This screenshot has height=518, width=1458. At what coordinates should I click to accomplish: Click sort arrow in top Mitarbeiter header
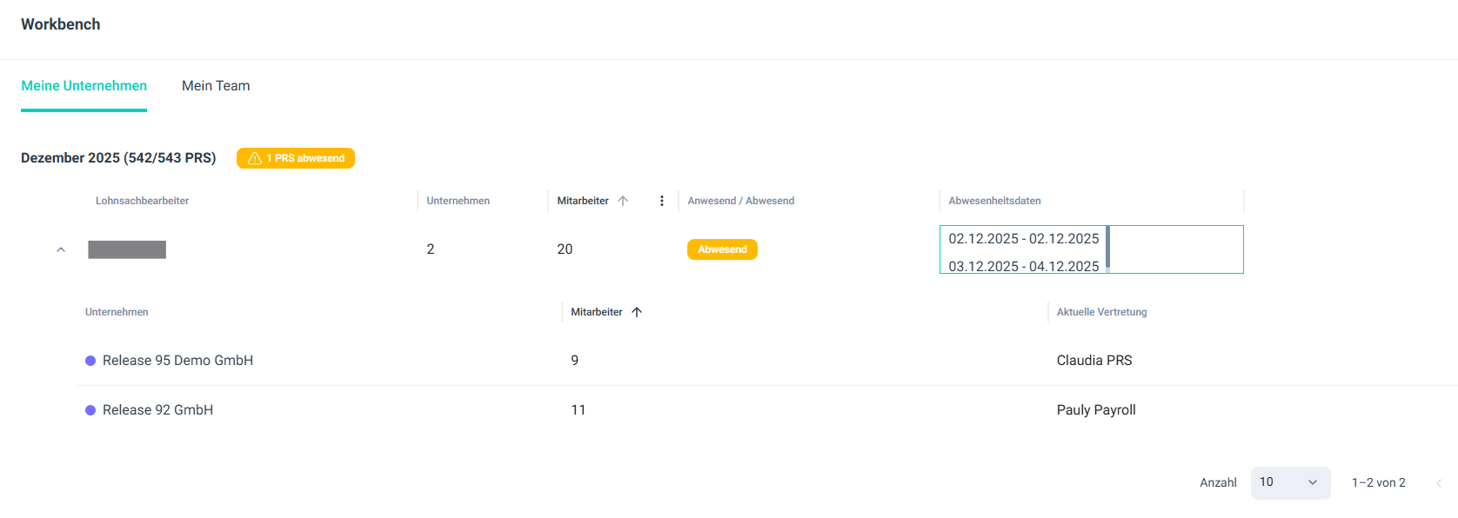tap(623, 201)
